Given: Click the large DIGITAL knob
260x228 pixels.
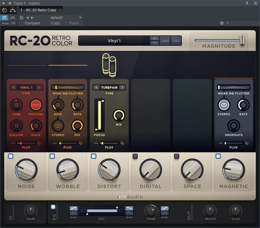Looking at the screenshot, I should coord(150,170).
